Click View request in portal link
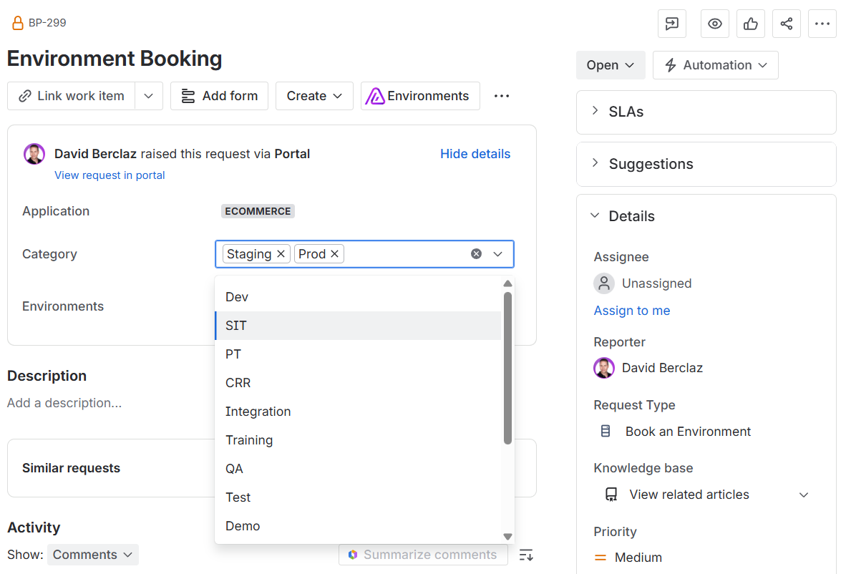The width and height of the screenshot is (846, 574). point(110,175)
